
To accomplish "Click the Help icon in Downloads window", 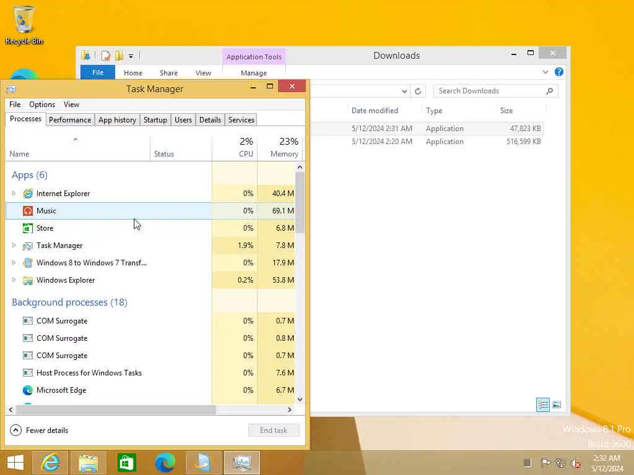I will click(559, 72).
